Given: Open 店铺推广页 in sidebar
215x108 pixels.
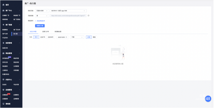Looking at the screenshot, I should pos(6,16).
